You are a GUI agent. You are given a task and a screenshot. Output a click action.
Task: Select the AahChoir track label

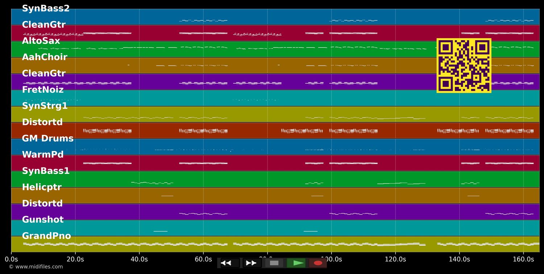tap(45, 57)
